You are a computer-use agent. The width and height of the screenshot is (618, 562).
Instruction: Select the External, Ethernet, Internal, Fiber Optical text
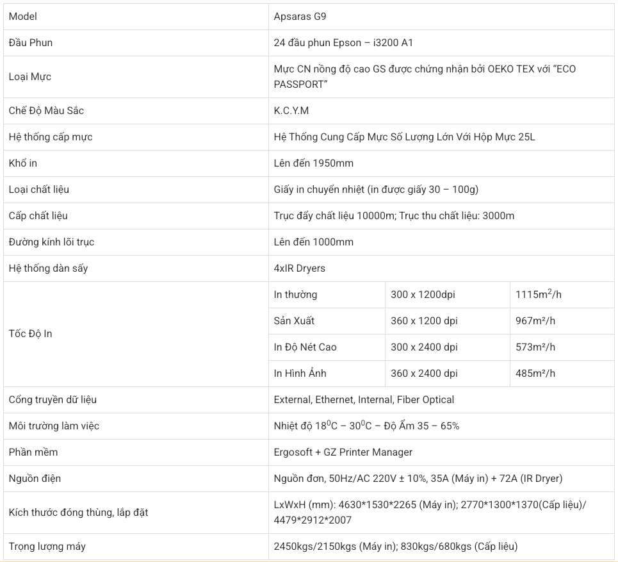coord(364,400)
